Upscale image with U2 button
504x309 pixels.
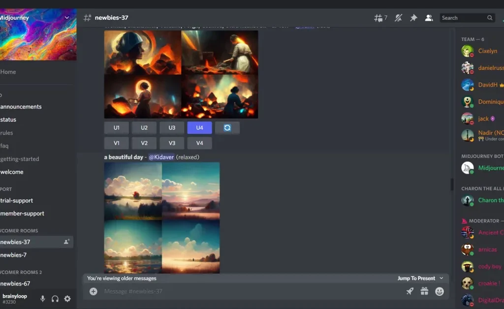(x=144, y=128)
